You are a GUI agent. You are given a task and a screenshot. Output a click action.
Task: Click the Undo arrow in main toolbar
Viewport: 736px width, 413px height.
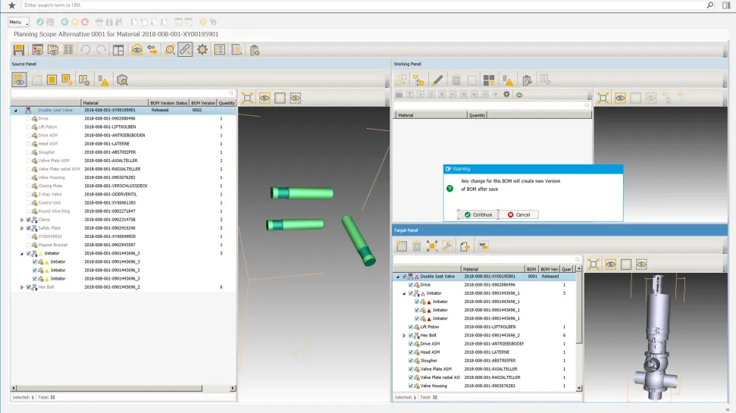[x=85, y=50]
